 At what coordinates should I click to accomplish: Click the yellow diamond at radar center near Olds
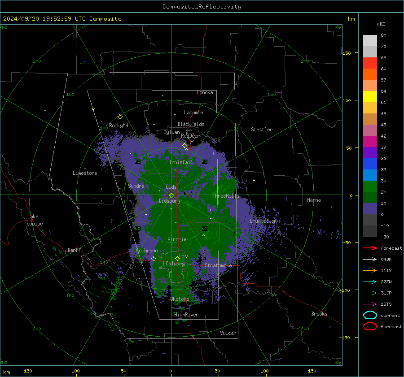171,195
